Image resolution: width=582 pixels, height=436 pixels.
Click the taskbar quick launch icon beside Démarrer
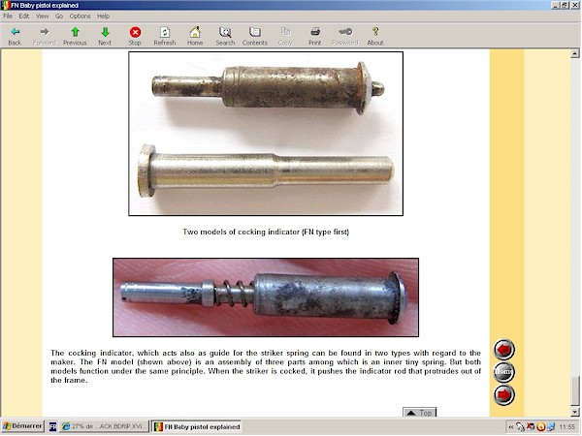52,426
